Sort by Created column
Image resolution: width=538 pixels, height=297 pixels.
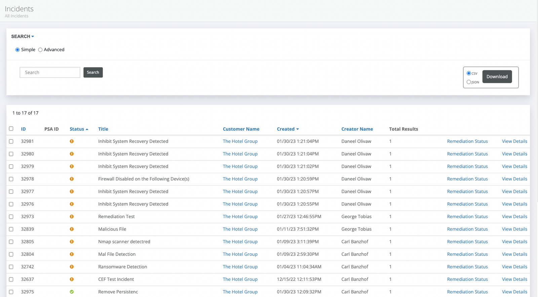click(288, 129)
